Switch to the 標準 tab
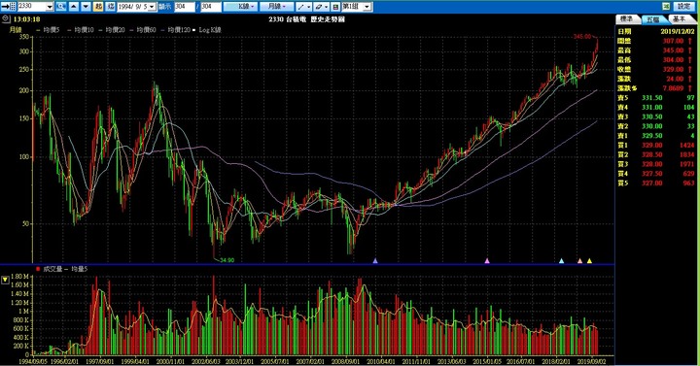 click(627, 18)
